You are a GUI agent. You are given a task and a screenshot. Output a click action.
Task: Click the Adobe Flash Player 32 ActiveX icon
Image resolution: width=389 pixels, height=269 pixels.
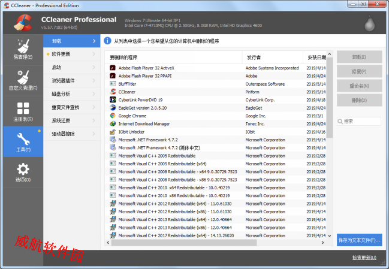click(x=113, y=68)
